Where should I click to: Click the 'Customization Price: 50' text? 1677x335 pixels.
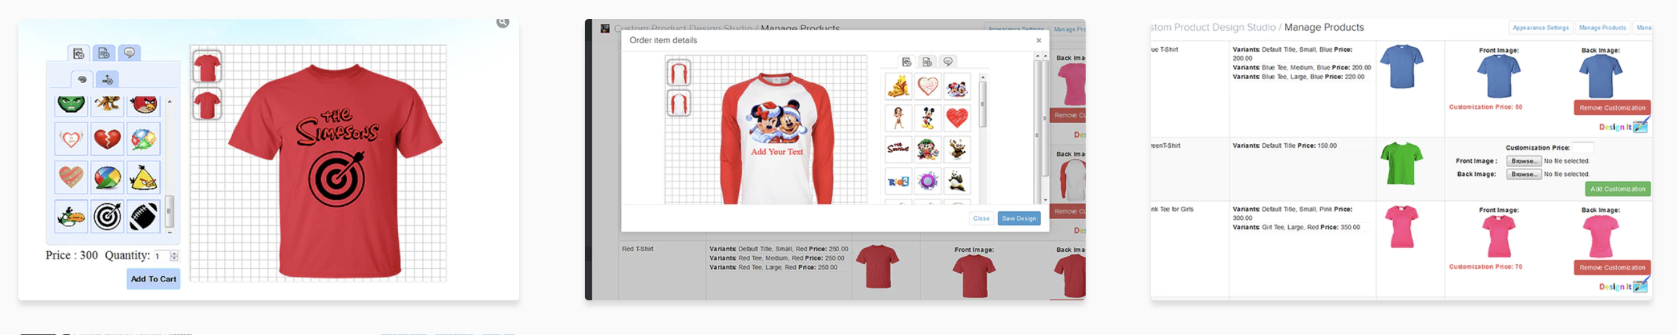coord(1485,107)
